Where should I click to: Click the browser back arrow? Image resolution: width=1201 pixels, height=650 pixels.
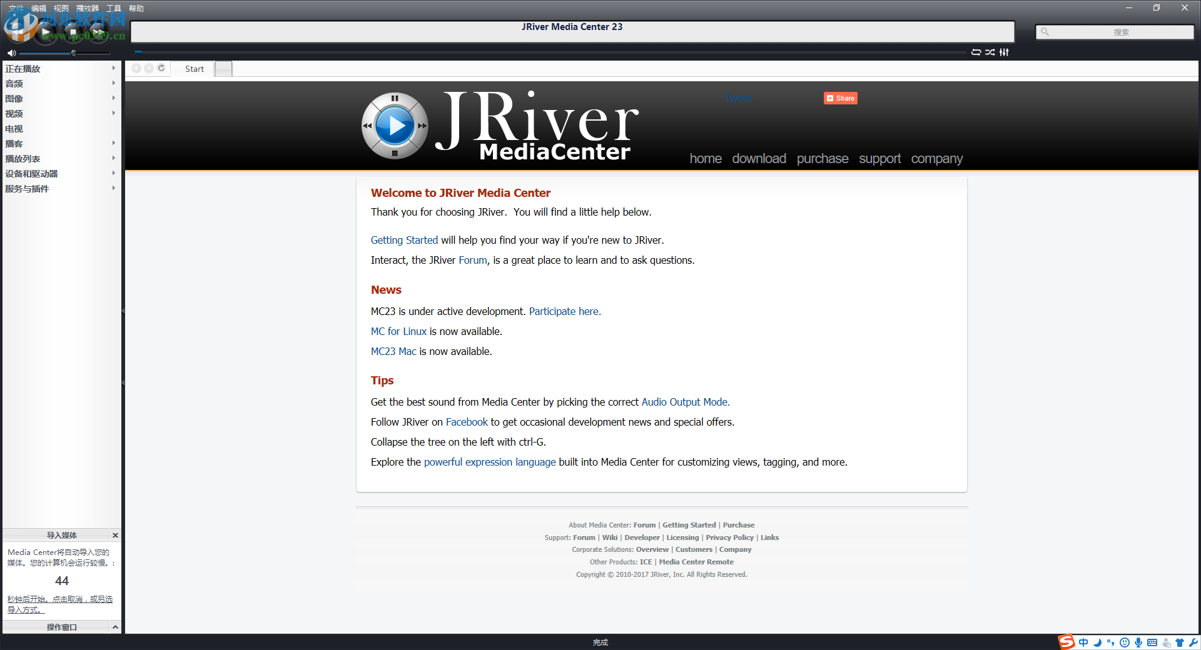136,68
